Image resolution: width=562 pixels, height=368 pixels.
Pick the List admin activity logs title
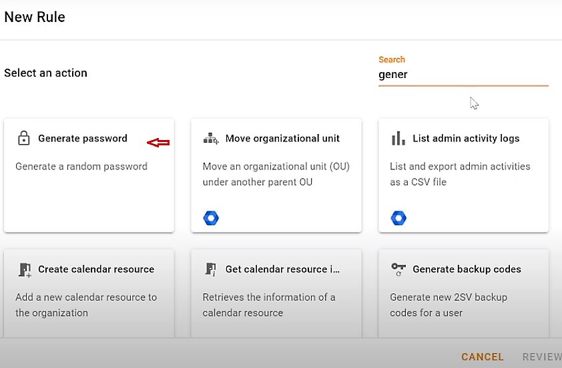[x=466, y=138]
